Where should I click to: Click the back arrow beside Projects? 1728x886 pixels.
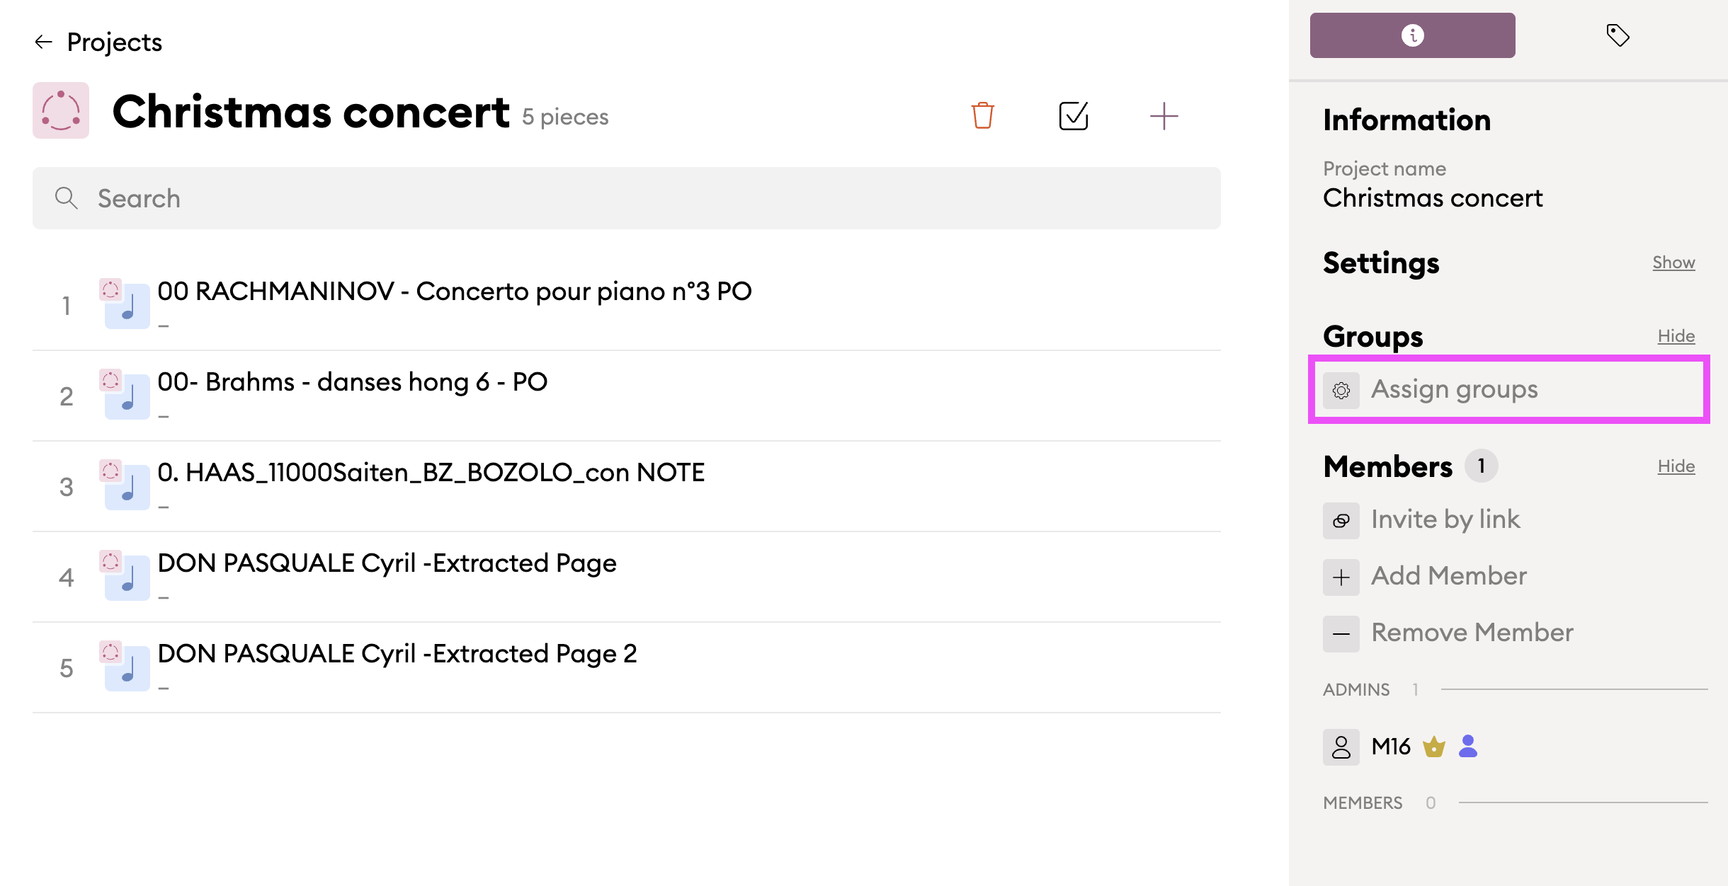44,42
